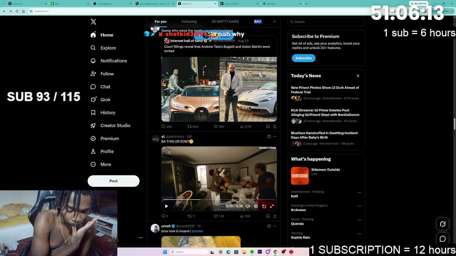The image size is (456, 256).
Task: Open Grok actions on urosh's post
Action: [269, 226]
